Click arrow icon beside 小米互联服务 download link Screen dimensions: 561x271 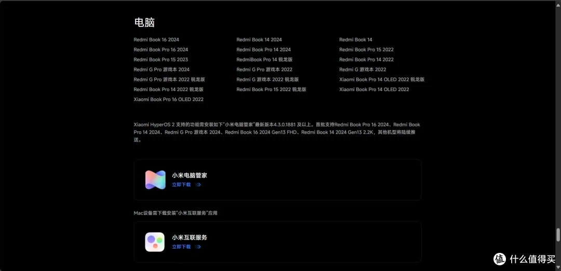(x=198, y=247)
